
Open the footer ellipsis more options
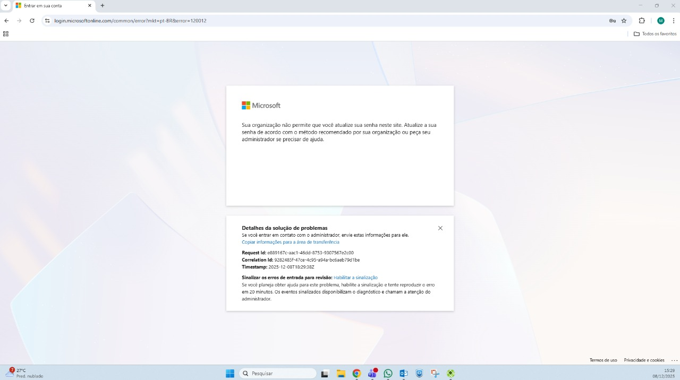(674, 360)
